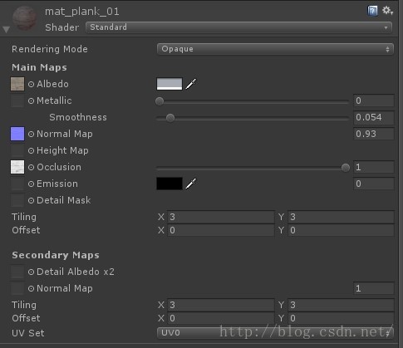Click the Occlusion texture thumbnail
The width and height of the screenshot is (403, 348).
17,167
